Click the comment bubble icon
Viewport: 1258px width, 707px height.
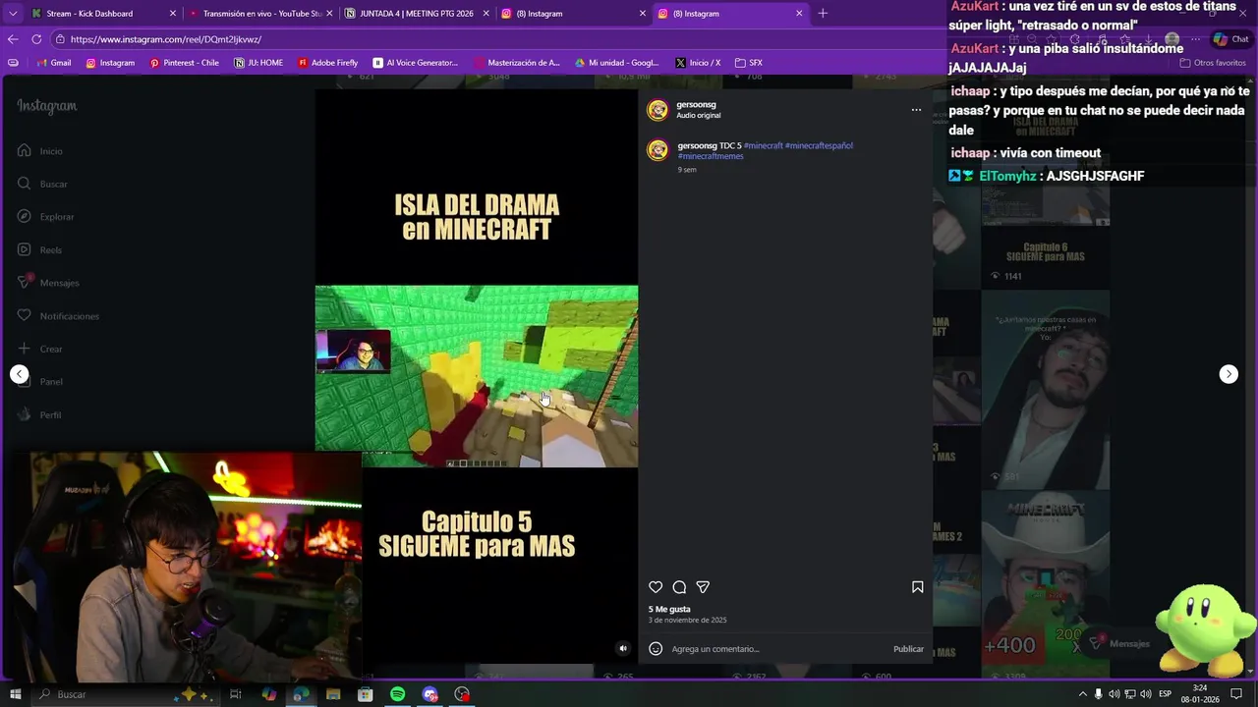click(679, 587)
